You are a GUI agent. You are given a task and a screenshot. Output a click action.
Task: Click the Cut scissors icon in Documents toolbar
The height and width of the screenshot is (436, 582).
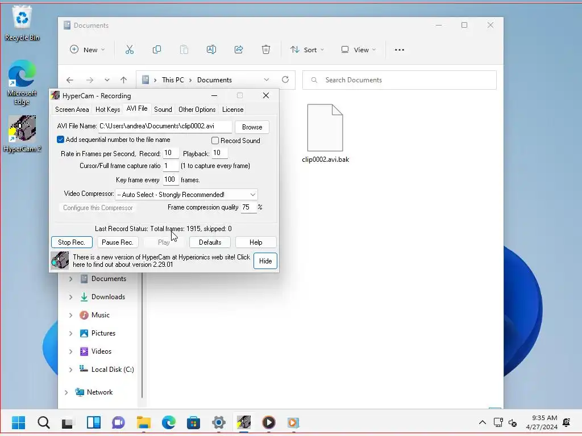pyautogui.click(x=129, y=50)
